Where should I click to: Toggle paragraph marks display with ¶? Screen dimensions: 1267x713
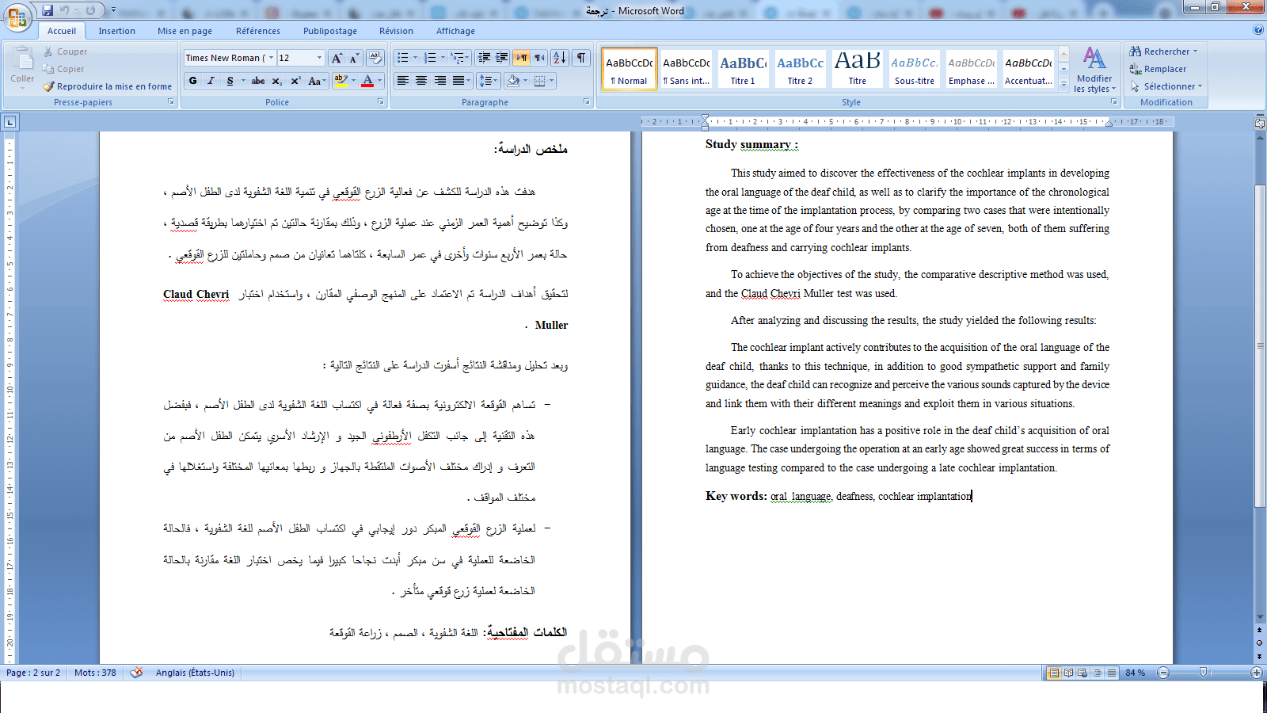pyautogui.click(x=580, y=58)
